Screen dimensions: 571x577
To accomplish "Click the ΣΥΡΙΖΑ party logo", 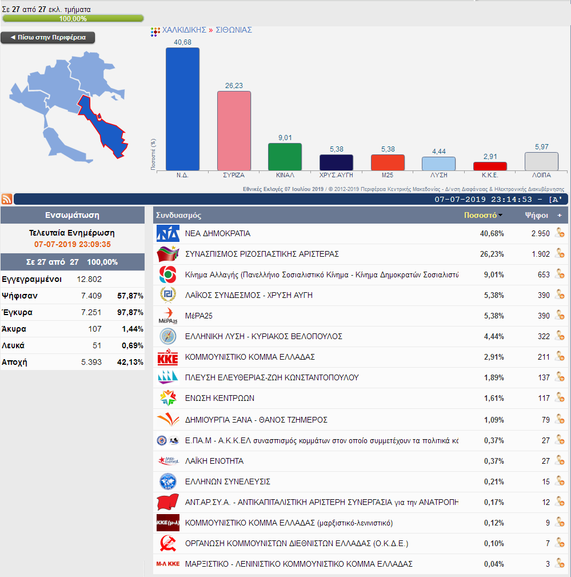I will tap(168, 254).
